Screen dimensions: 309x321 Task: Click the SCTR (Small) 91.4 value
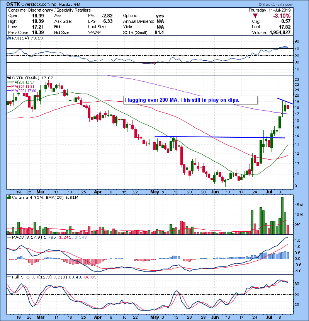[x=159, y=32]
